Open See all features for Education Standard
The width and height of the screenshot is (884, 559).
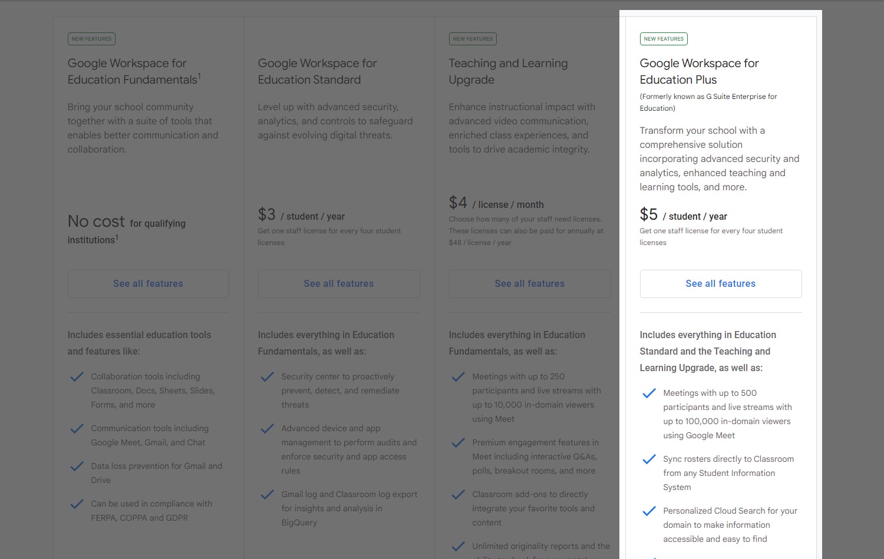[x=339, y=283]
